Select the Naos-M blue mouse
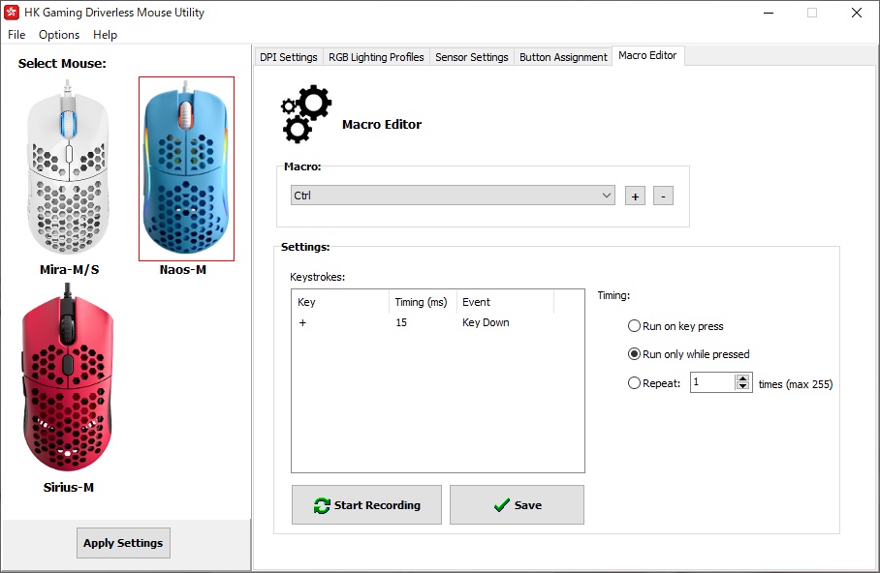This screenshot has height=573, width=880. pyautogui.click(x=186, y=168)
